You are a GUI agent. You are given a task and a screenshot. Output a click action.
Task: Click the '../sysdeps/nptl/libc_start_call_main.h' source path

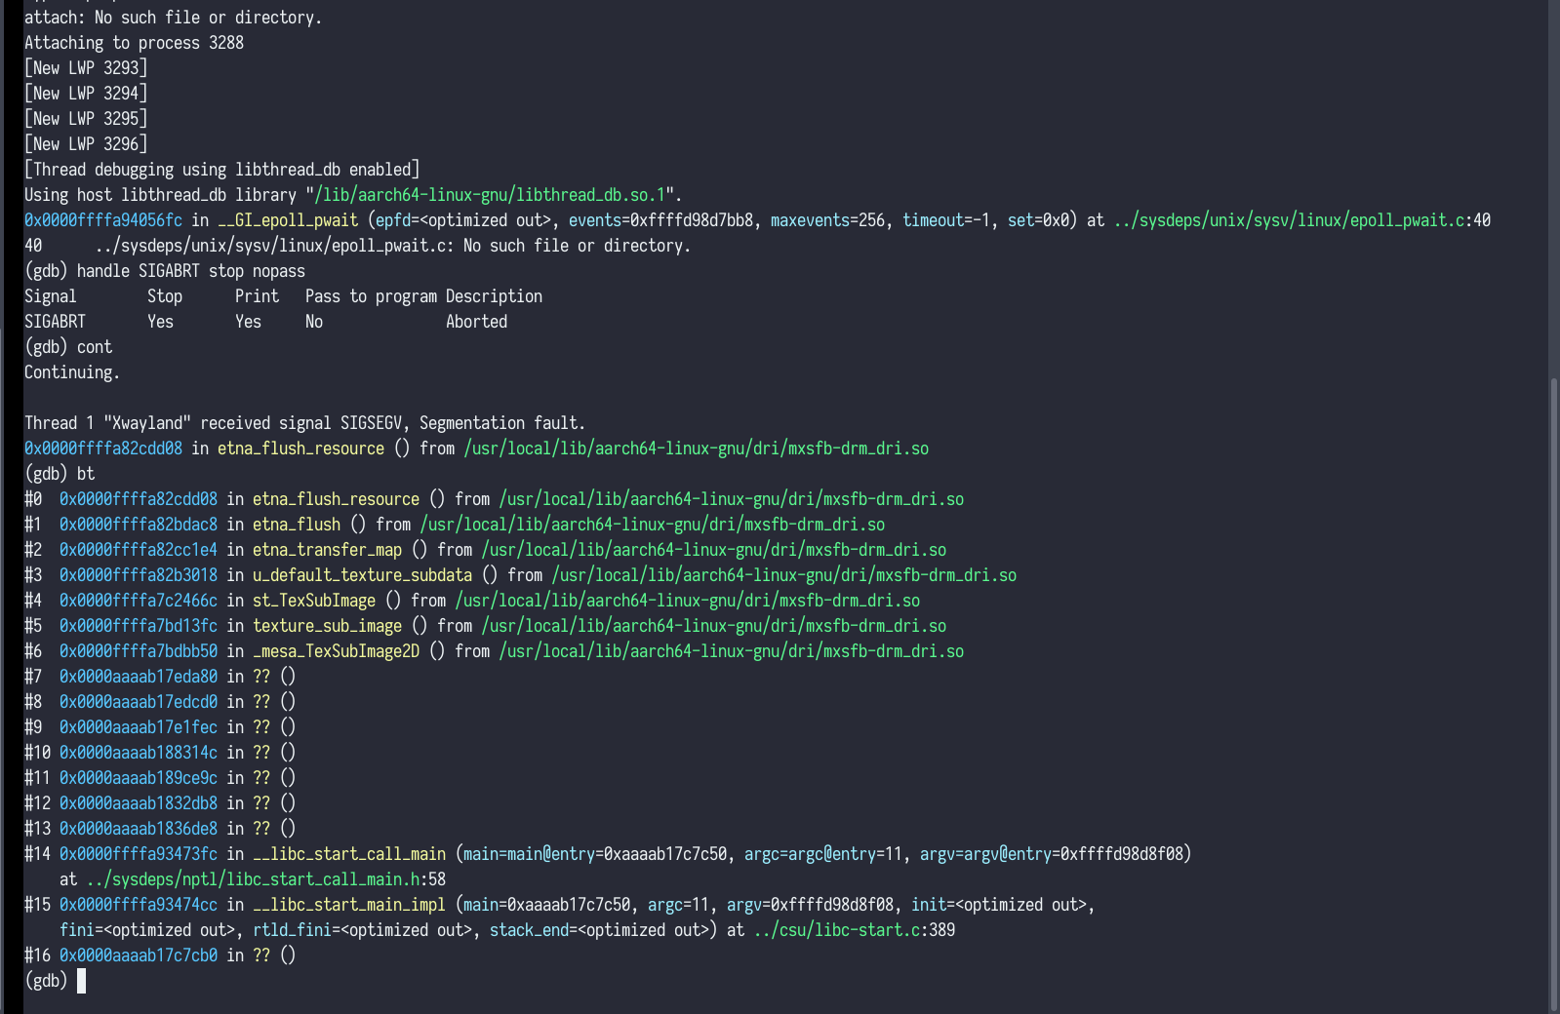[253, 879]
